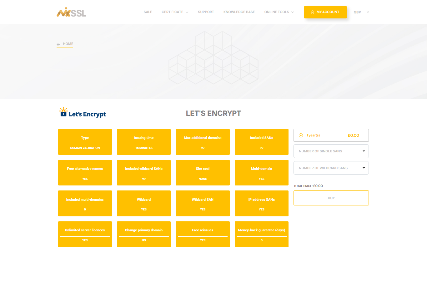Viewport: 427px width, 281px height.
Task: Click the Included wildcard SANs card
Action: pos(144,173)
